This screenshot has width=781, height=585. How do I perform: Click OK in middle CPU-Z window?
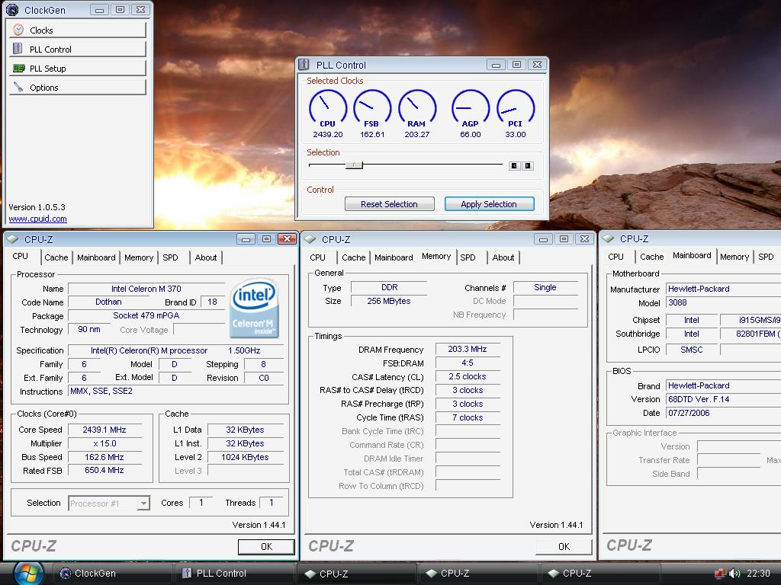click(564, 547)
